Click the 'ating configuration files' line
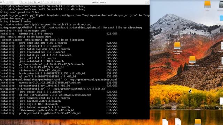 20,12
